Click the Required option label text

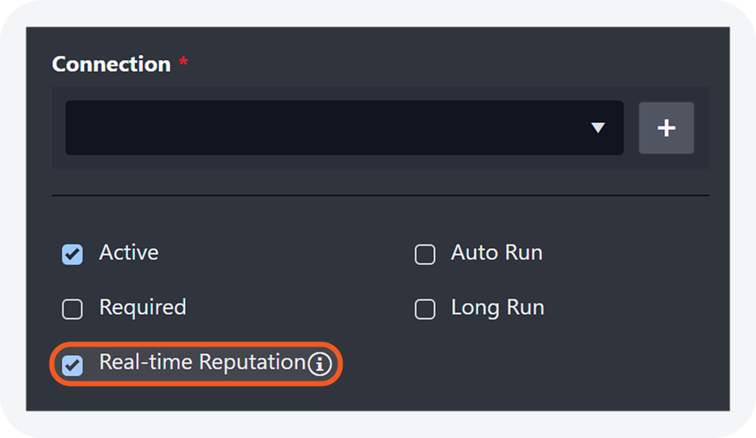tap(142, 308)
